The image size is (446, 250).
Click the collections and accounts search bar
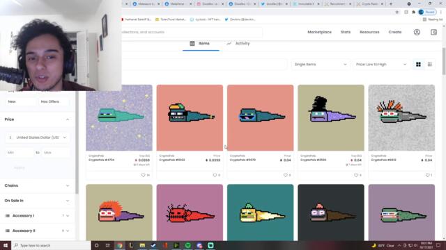[192, 32]
